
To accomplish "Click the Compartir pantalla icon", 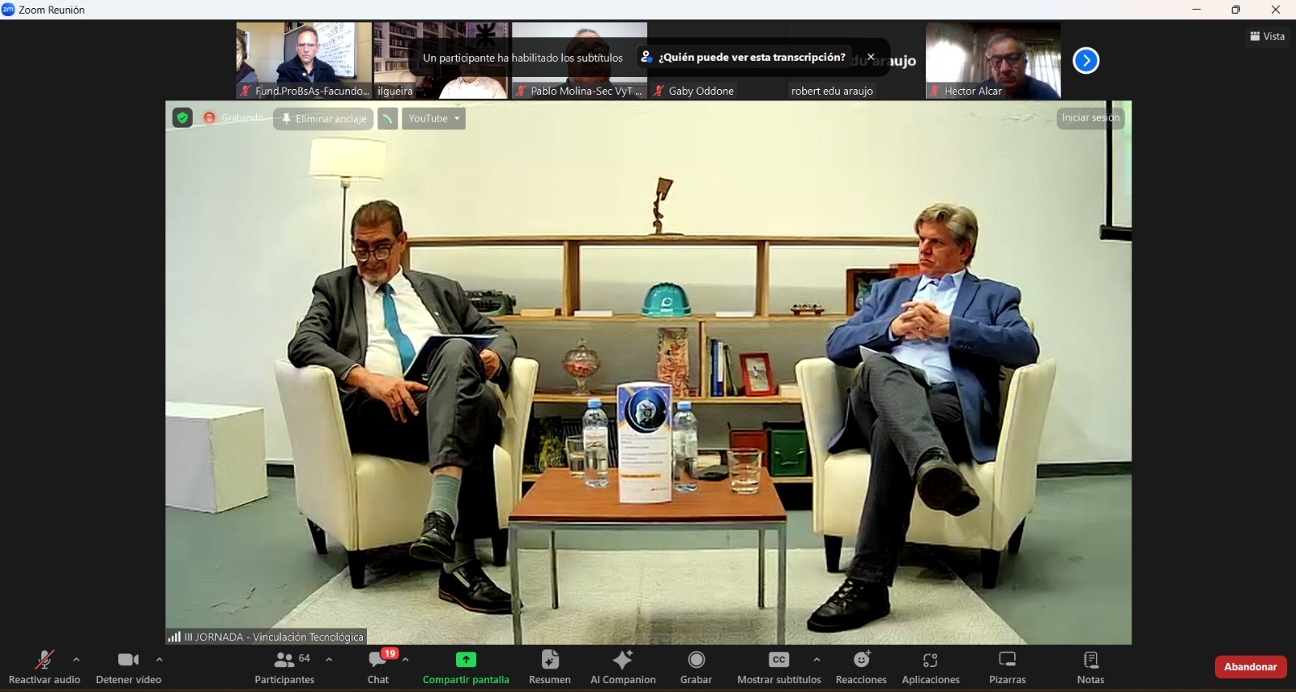I will (x=466, y=660).
